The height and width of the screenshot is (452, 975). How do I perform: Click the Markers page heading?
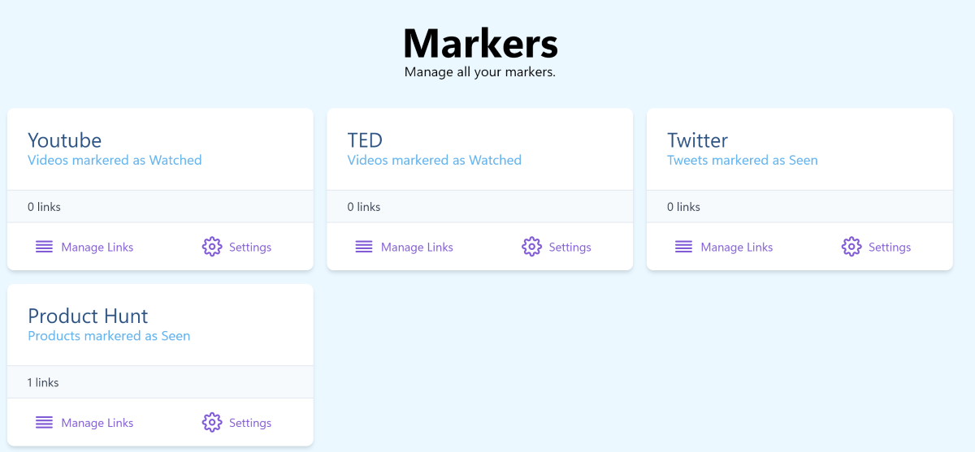pyautogui.click(x=480, y=42)
